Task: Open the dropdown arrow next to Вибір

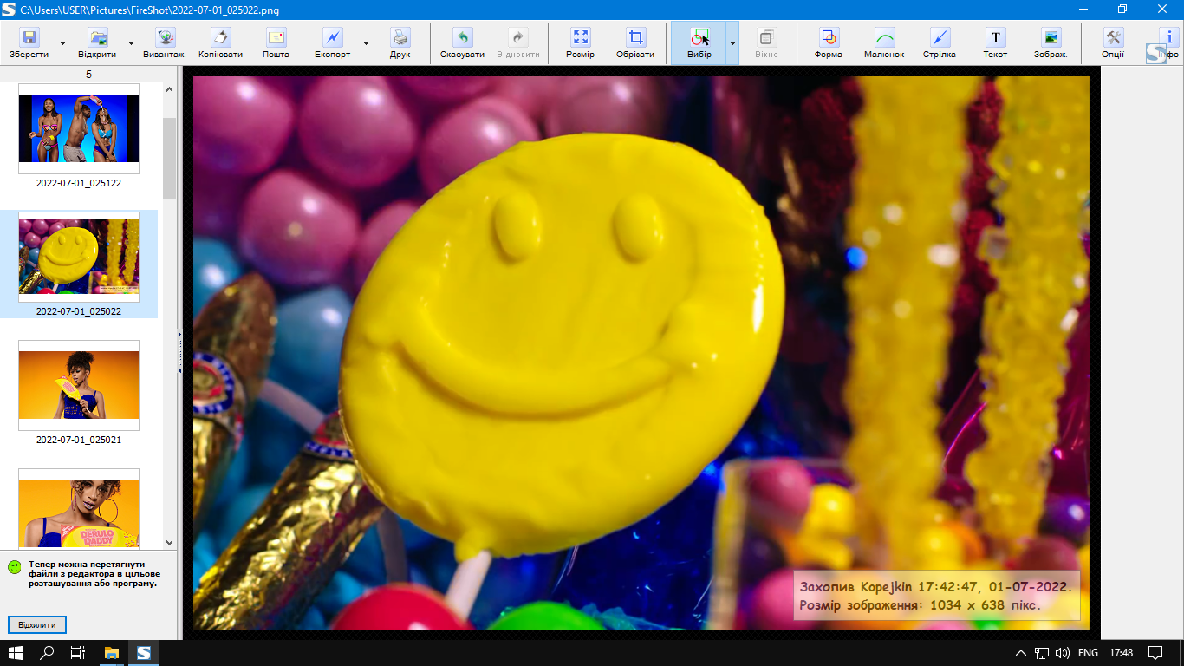Action: [732, 42]
